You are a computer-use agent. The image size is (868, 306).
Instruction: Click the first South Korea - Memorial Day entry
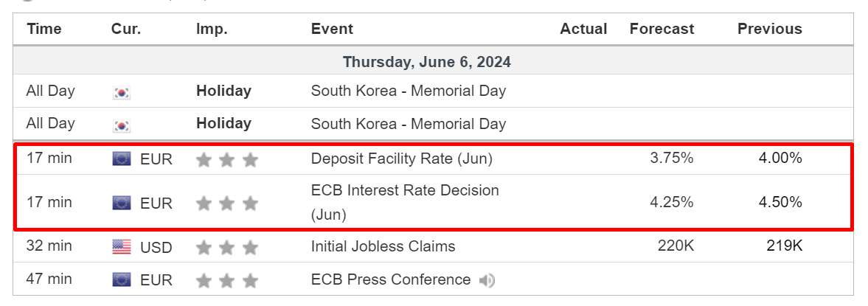tap(409, 91)
